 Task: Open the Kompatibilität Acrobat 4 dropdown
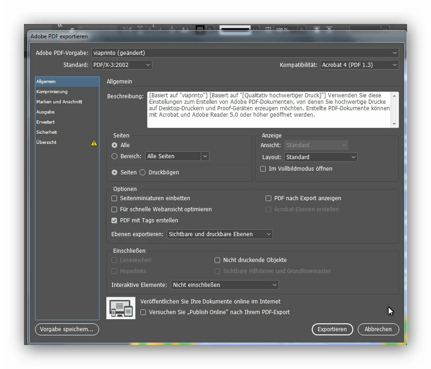[359, 65]
